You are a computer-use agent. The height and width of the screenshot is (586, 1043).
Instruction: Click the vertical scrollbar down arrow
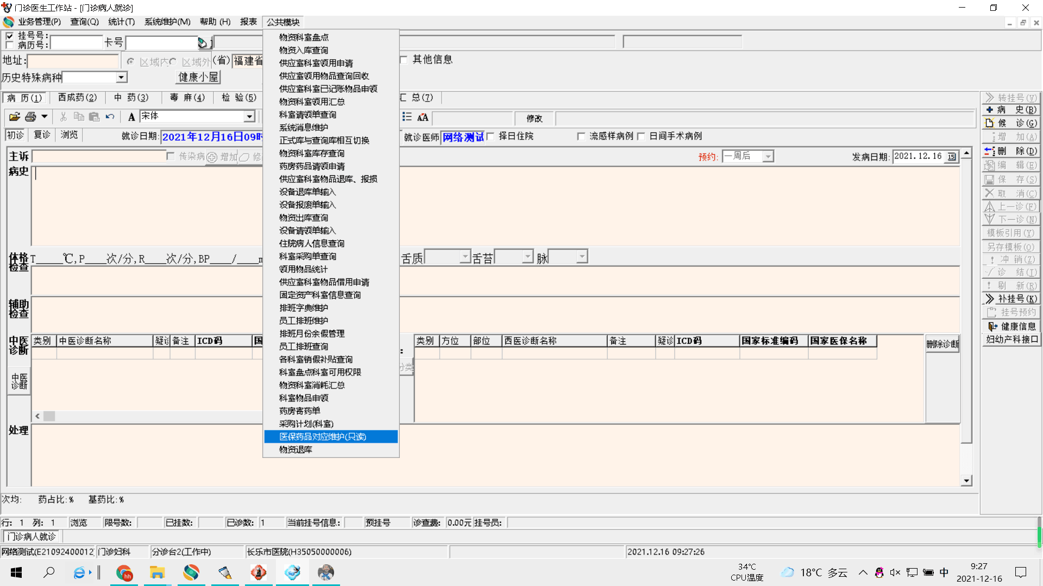(966, 481)
